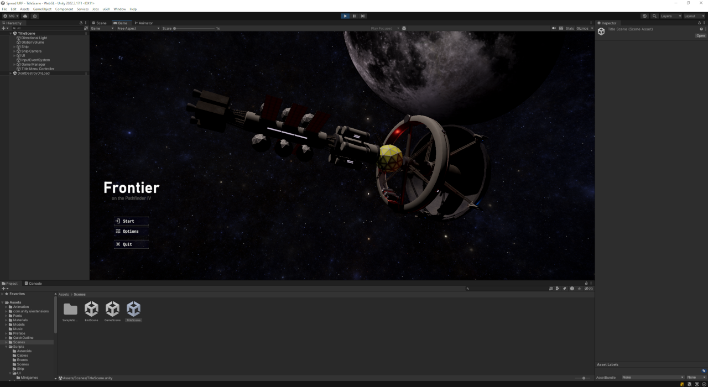Toggle the Gizmos button
The height and width of the screenshot is (387, 708).
click(x=582, y=28)
